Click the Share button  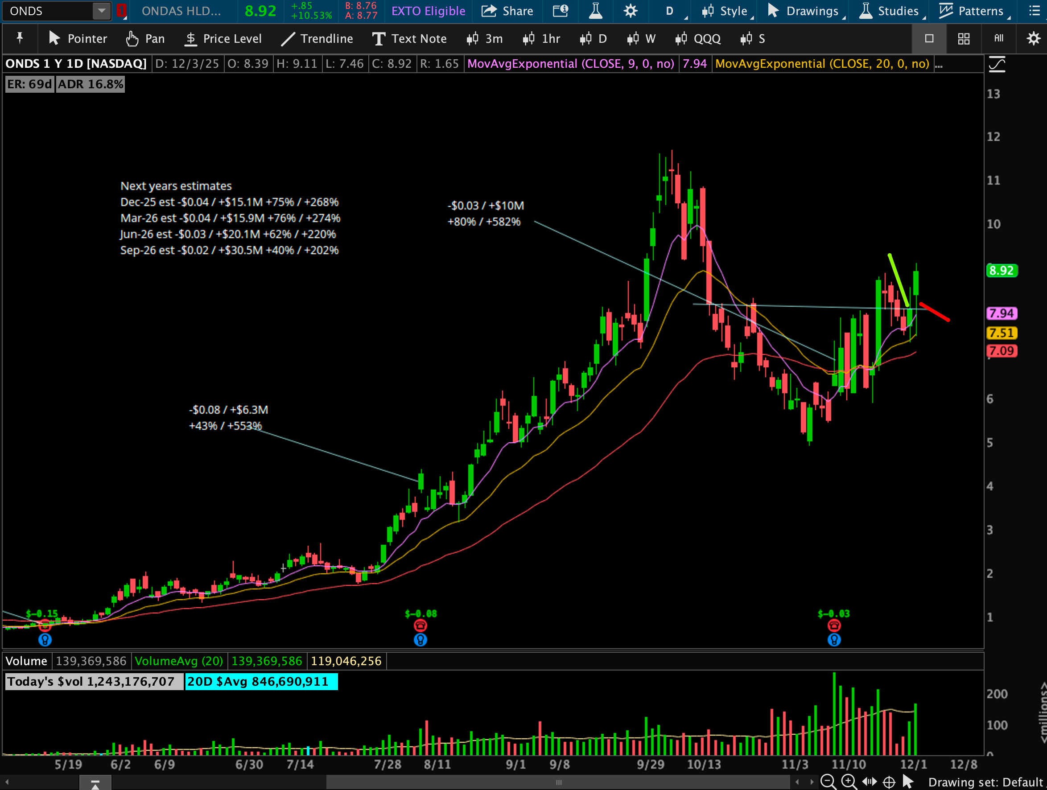(x=507, y=11)
